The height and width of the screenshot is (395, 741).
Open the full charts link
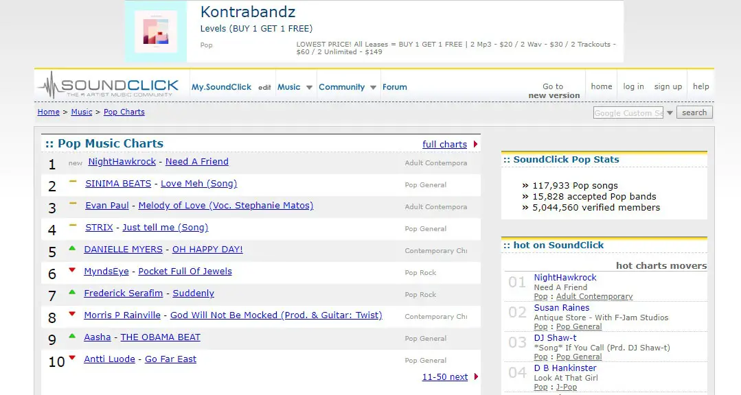coord(445,145)
